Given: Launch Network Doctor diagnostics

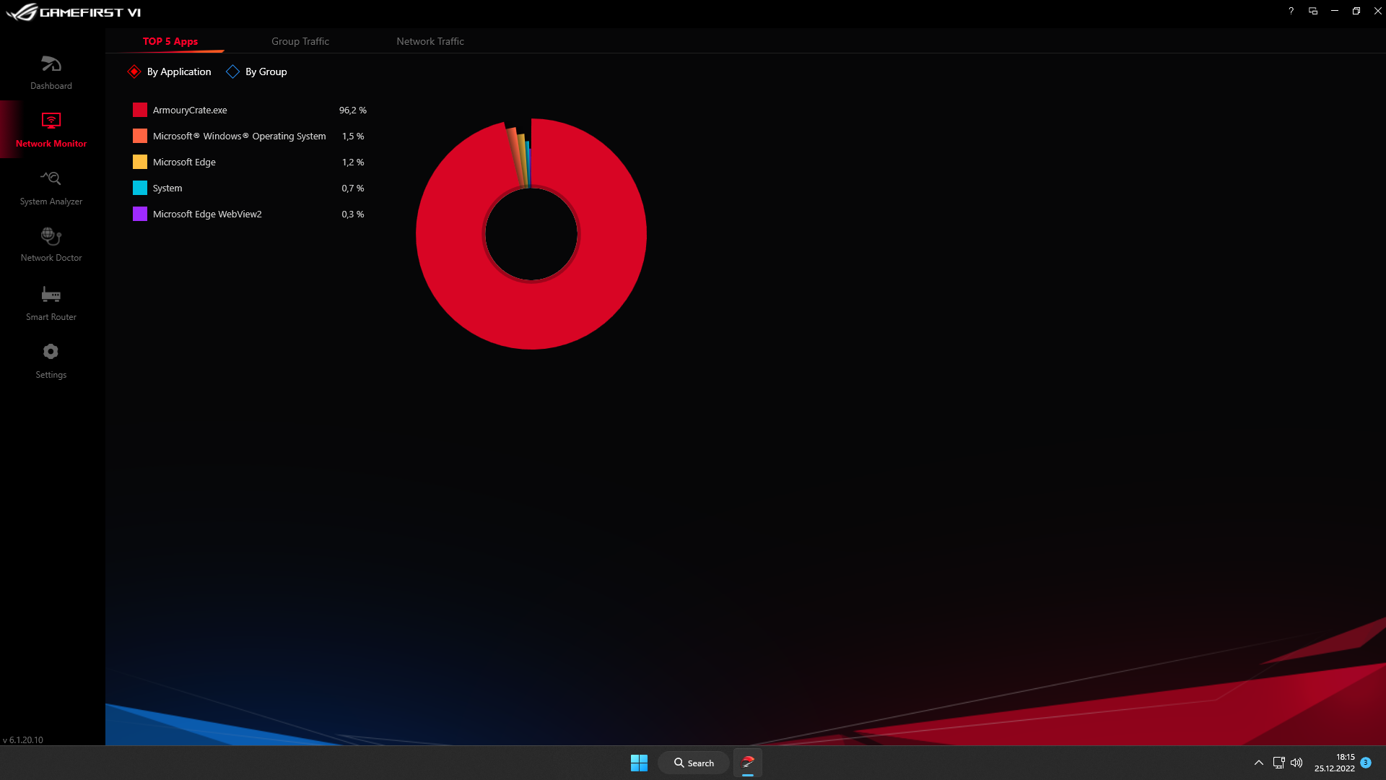Looking at the screenshot, I should pyautogui.click(x=51, y=244).
